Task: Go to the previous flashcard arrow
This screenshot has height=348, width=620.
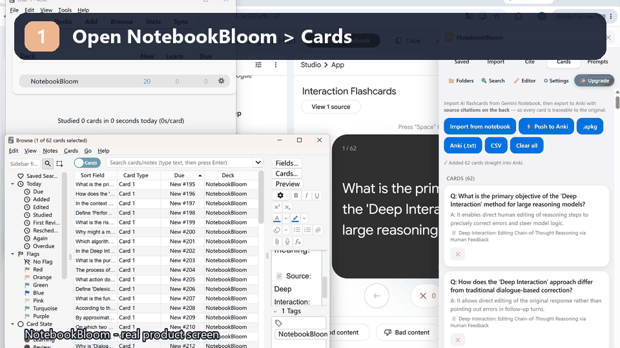Action: click(x=377, y=296)
